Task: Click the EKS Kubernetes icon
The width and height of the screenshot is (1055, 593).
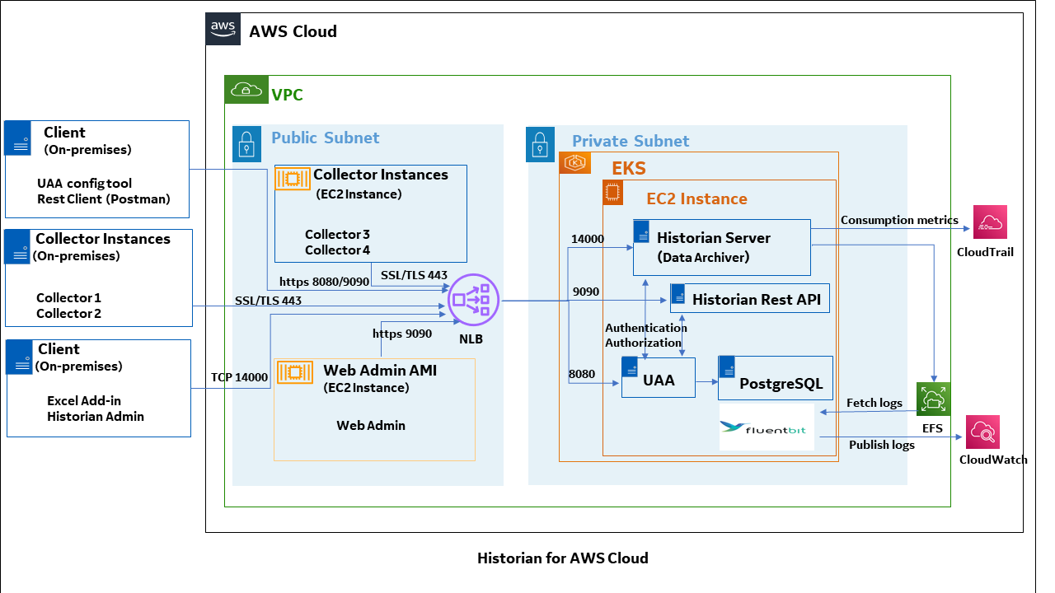Action: 575,163
